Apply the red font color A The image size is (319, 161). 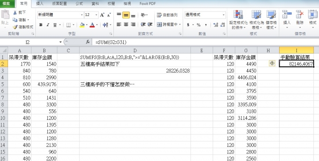coord(92,25)
